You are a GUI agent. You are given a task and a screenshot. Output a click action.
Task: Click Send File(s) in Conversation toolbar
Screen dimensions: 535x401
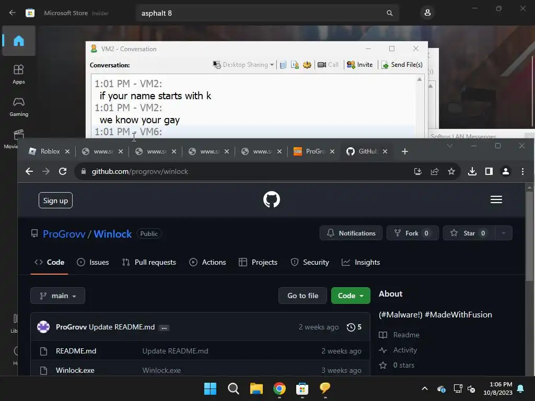[x=402, y=65]
